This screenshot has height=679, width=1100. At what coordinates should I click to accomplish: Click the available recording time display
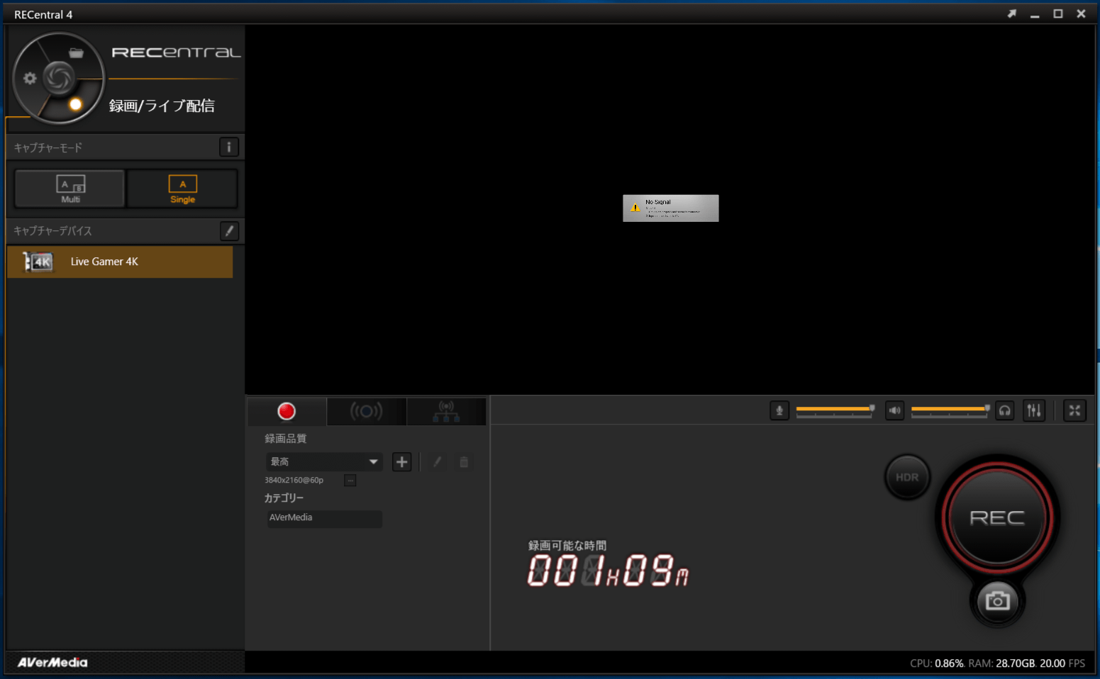(608, 571)
